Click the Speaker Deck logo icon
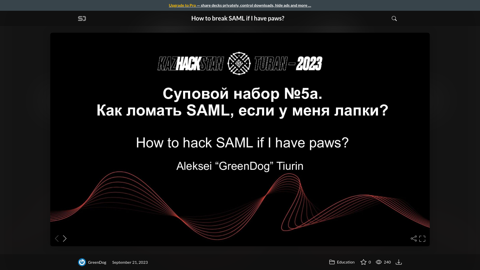The width and height of the screenshot is (480, 270). point(82,18)
